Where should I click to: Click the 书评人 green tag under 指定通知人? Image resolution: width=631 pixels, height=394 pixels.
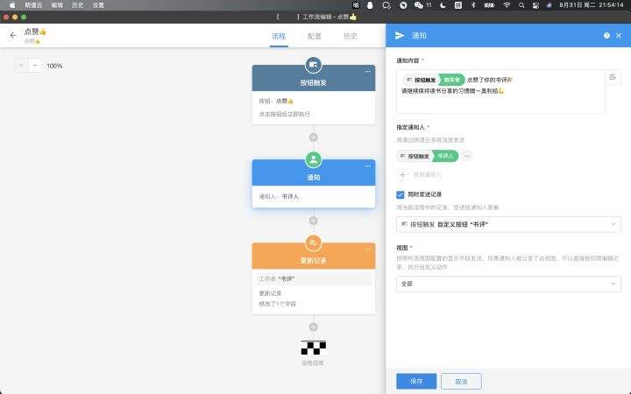[x=445, y=156]
